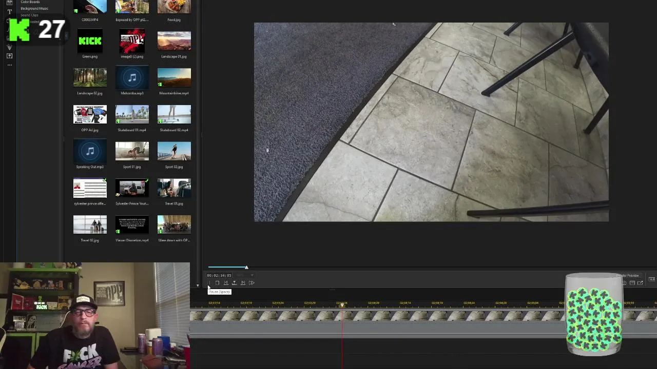Step to previous frame in preview
This screenshot has width=657, height=369.
coord(226,283)
